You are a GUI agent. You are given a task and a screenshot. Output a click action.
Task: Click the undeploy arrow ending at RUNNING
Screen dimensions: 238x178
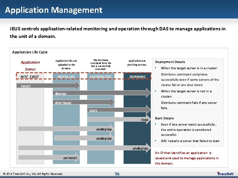coord(85,148)
